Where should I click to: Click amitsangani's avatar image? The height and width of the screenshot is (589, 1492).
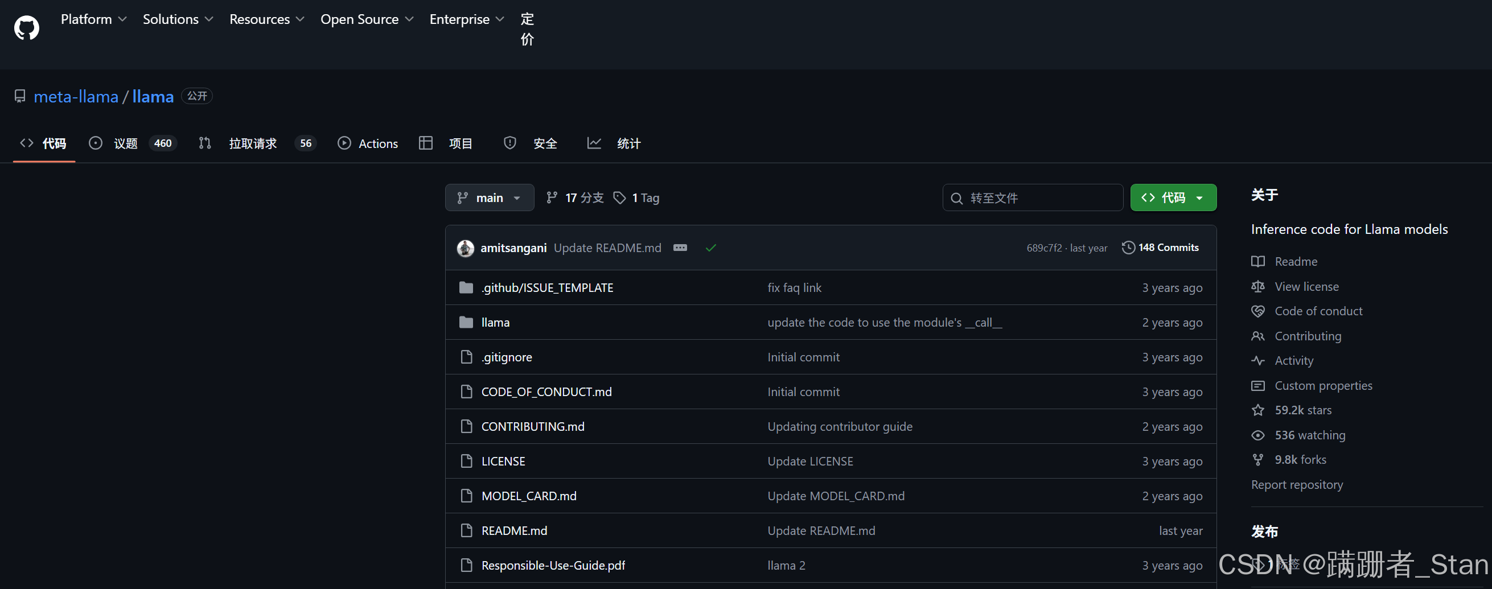465,248
